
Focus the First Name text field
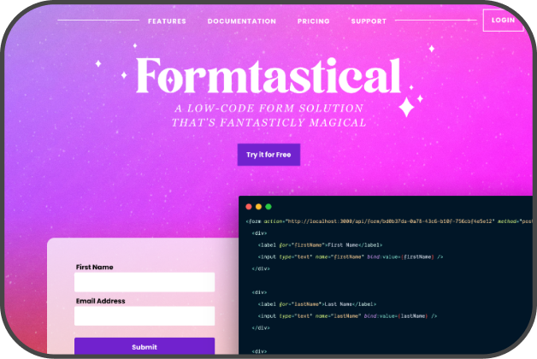coord(145,282)
